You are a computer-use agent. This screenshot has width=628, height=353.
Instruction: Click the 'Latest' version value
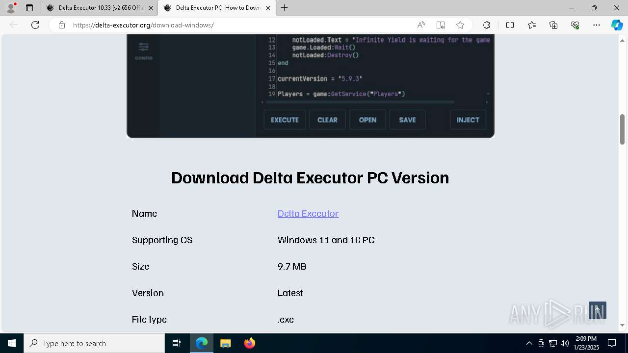(x=290, y=293)
